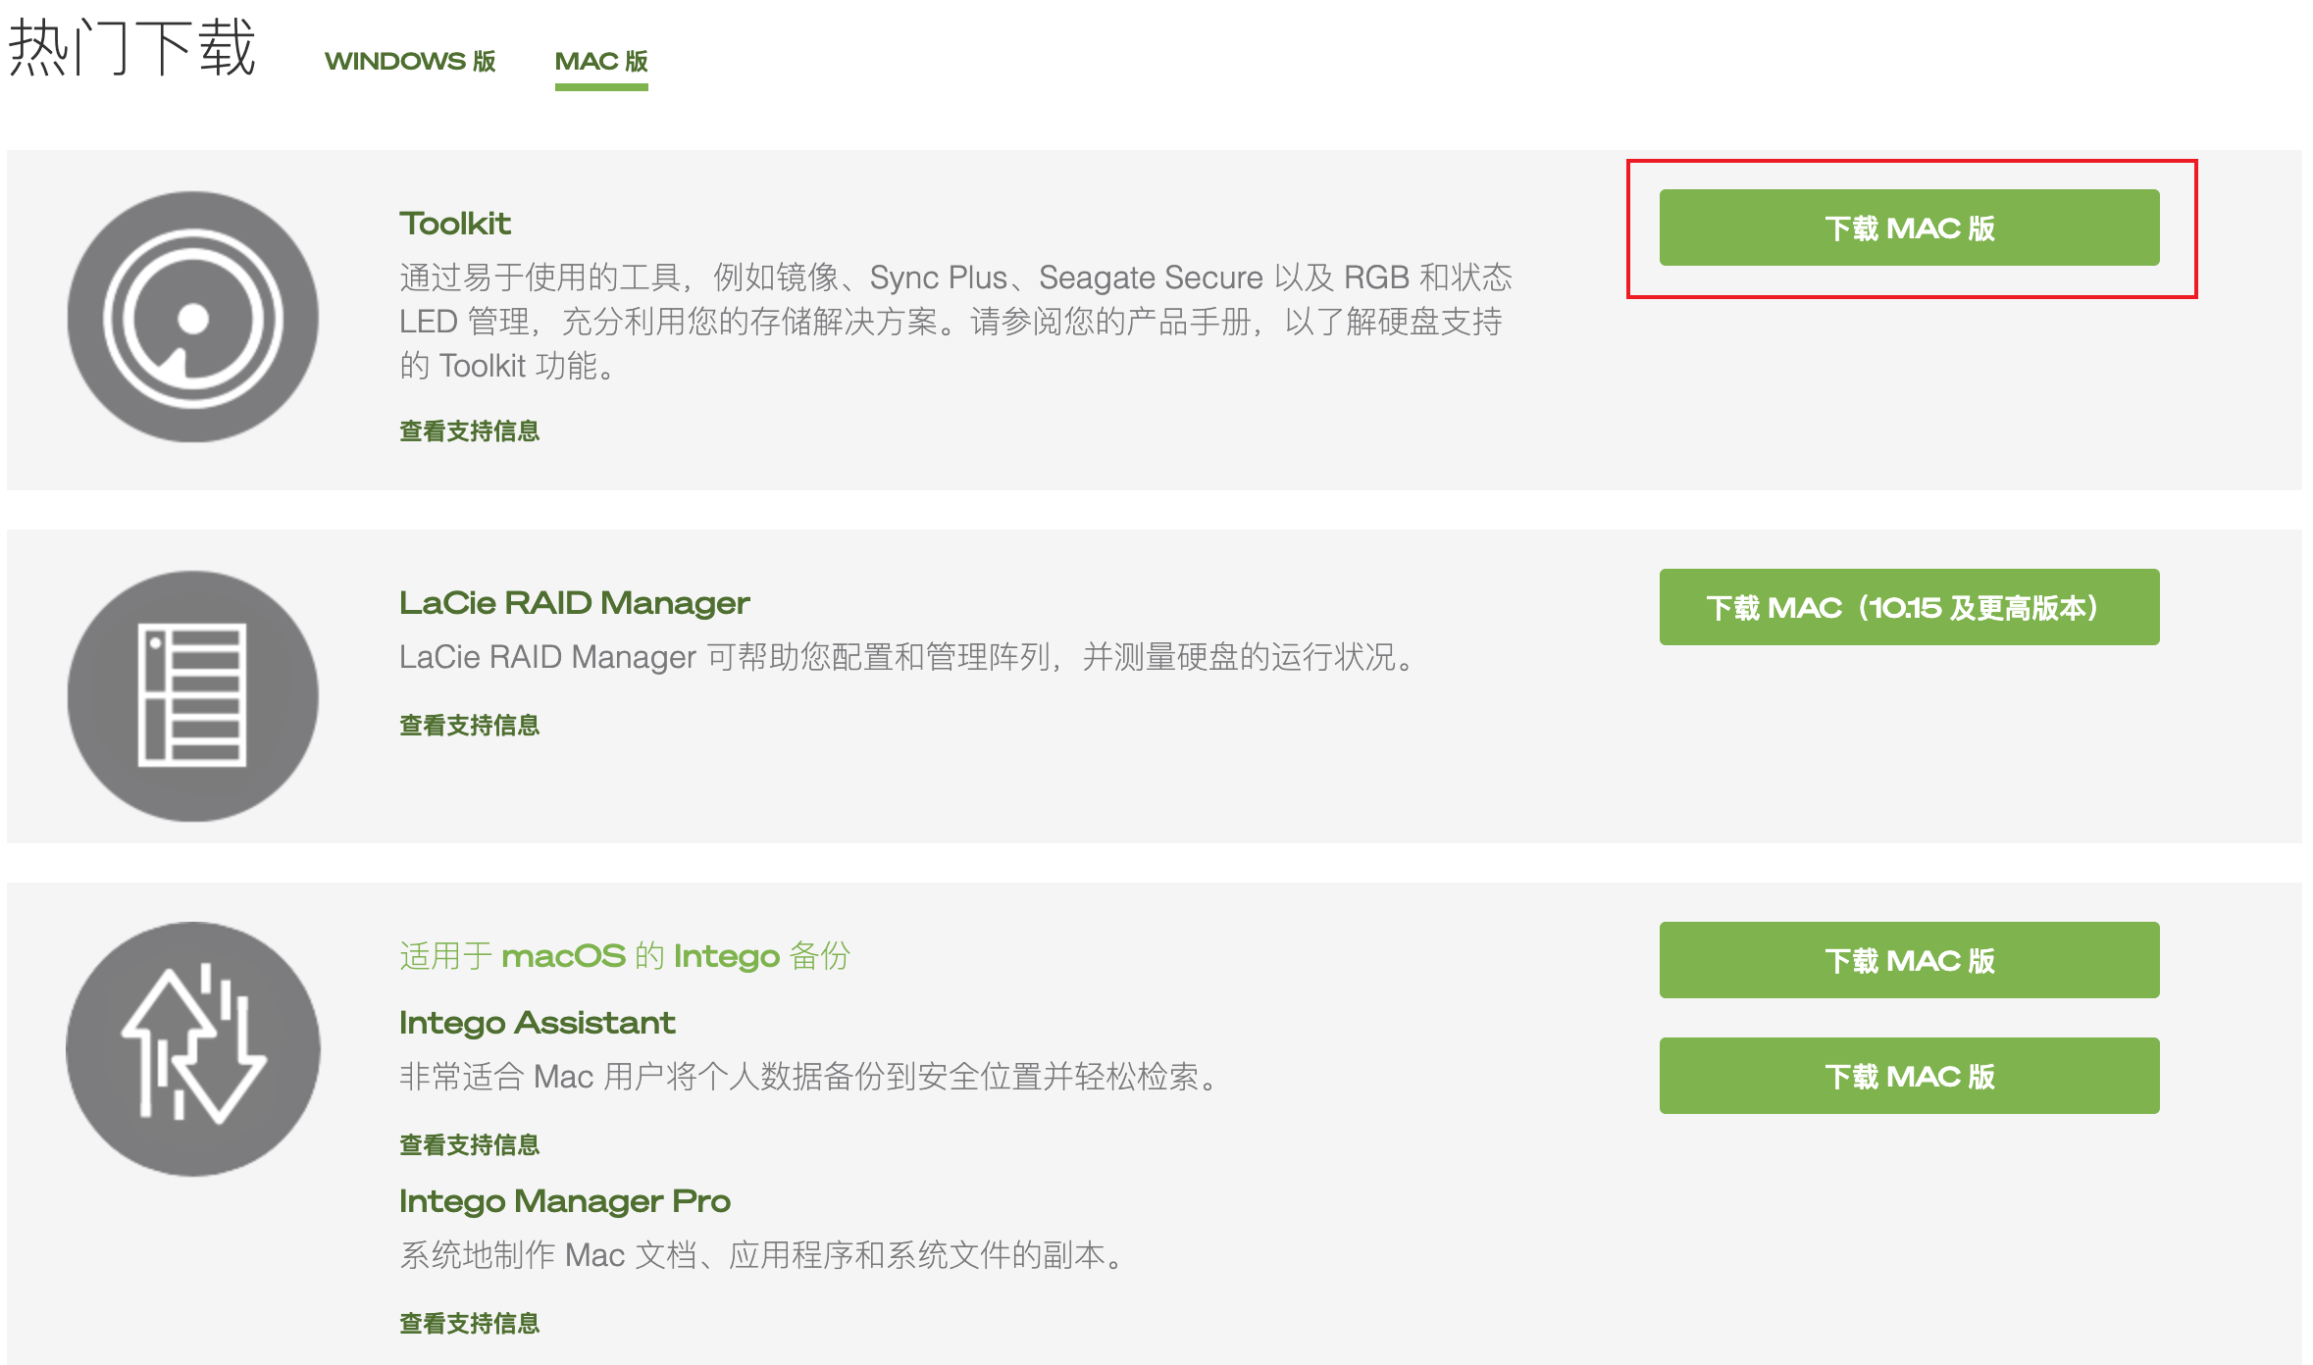Switch to the WINDOWS 版 tab

(410, 61)
